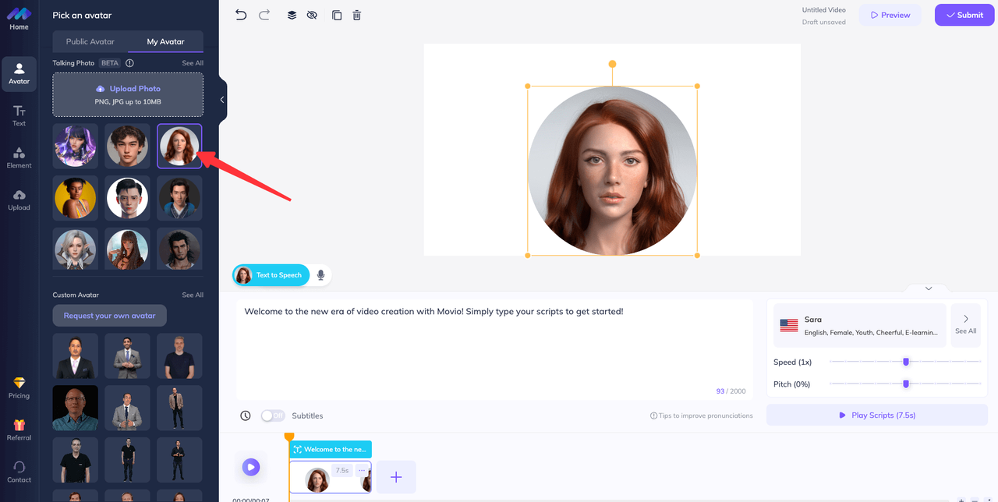
Task: Collapse the avatar side panel
Action: 222,100
